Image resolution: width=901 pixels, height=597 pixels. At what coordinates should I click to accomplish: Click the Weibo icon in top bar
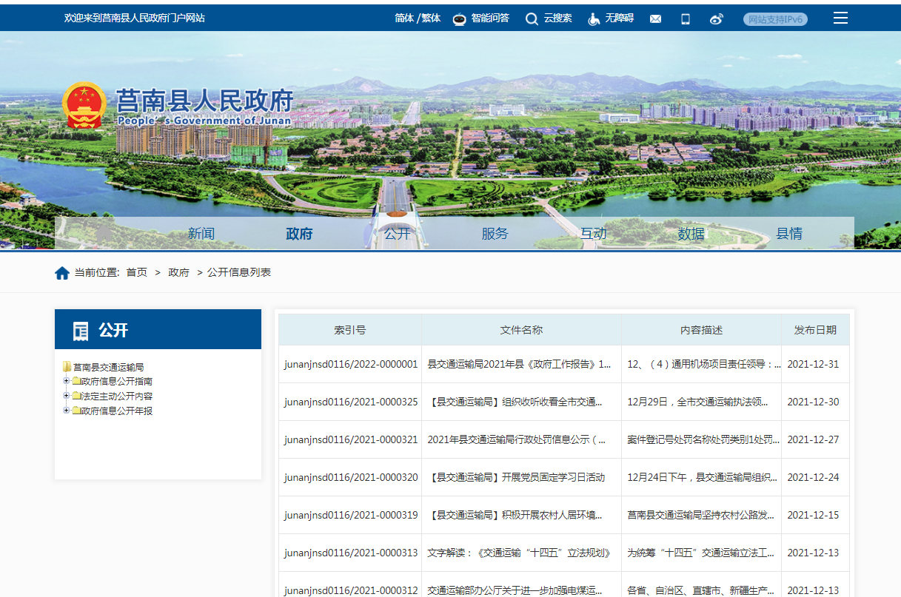click(x=716, y=19)
